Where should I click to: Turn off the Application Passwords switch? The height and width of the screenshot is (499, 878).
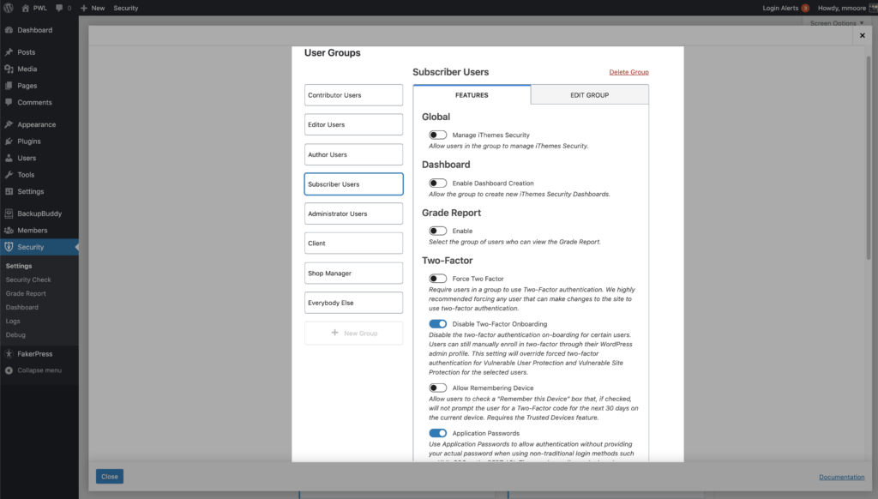438,433
